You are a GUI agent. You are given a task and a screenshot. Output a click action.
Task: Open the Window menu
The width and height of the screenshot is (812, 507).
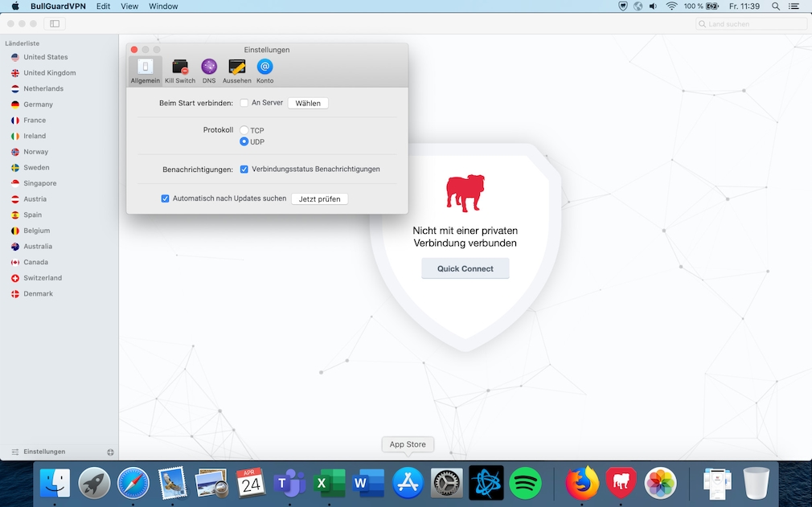(163, 6)
